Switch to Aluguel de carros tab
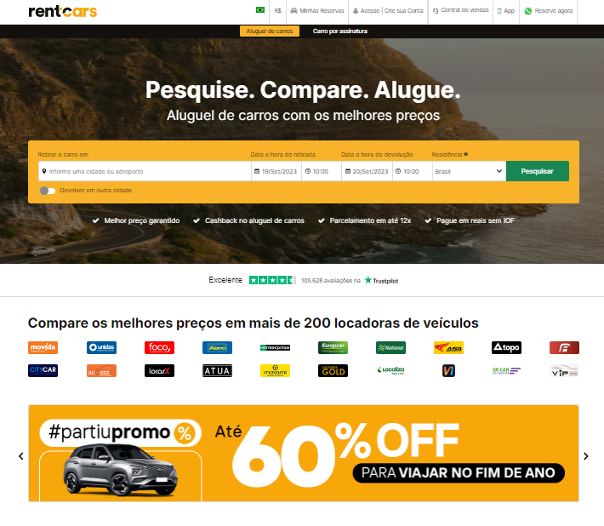 [x=270, y=31]
